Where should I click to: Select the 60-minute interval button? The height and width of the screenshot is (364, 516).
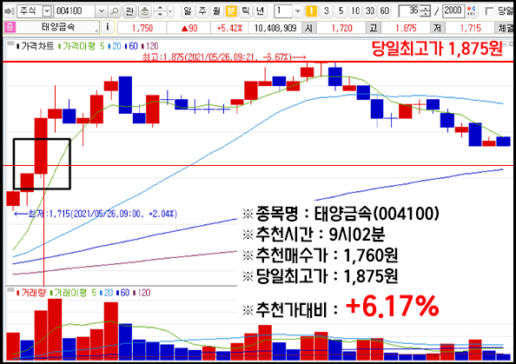click(384, 11)
